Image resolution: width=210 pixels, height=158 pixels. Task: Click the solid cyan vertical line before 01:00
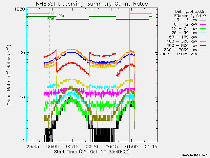click(129, 75)
